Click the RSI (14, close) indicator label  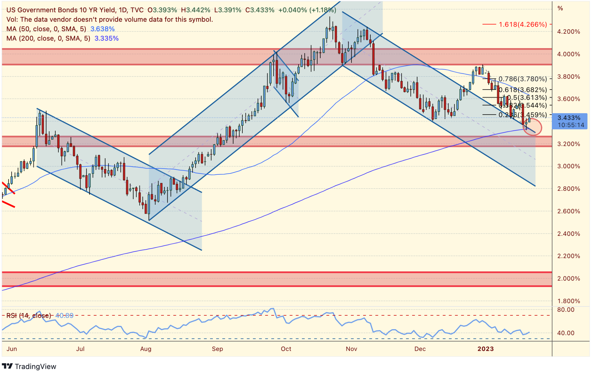click(28, 316)
